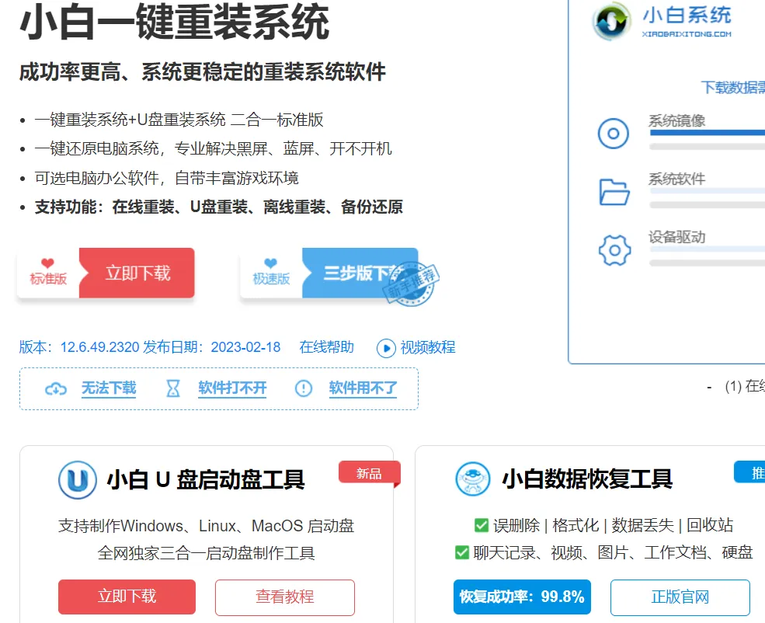Click the version text 12.6.49.2320
The image size is (765, 623).
point(99,347)
